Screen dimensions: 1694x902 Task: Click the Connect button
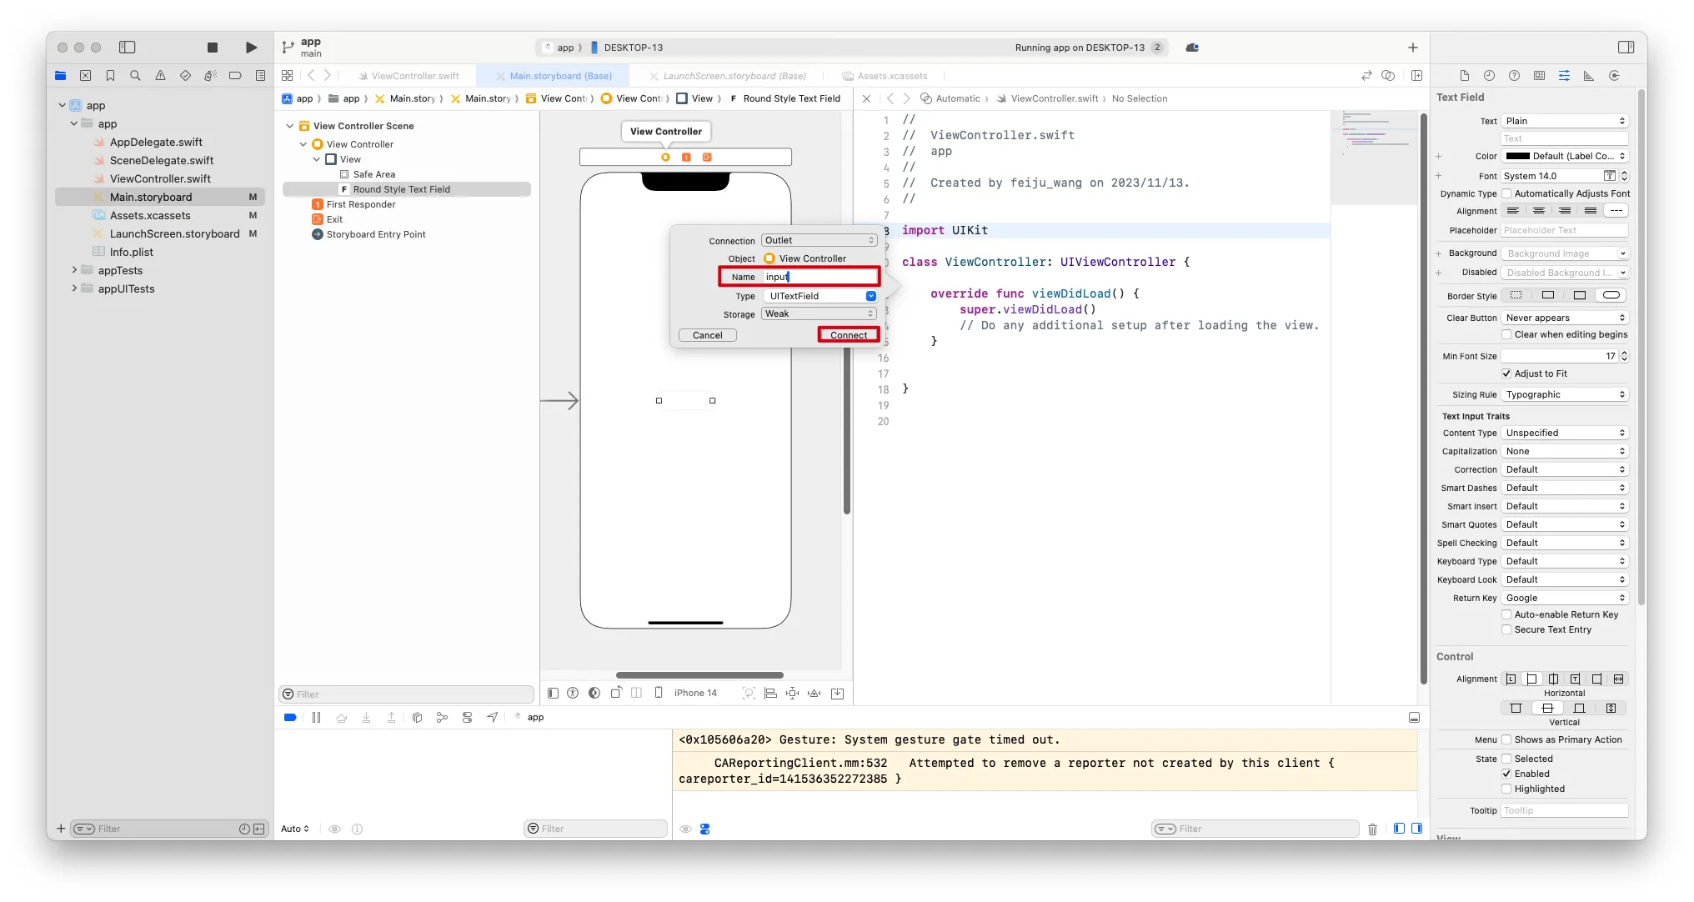click(849, 335)
